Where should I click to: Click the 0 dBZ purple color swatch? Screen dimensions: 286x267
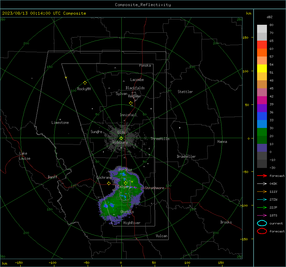[x=262, y=148]
